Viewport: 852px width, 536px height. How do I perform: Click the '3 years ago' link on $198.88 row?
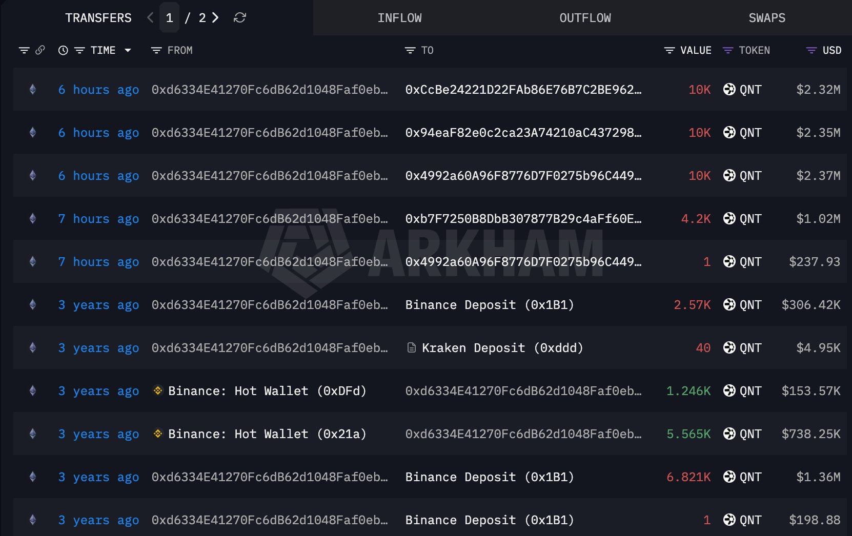click(98, 520)
